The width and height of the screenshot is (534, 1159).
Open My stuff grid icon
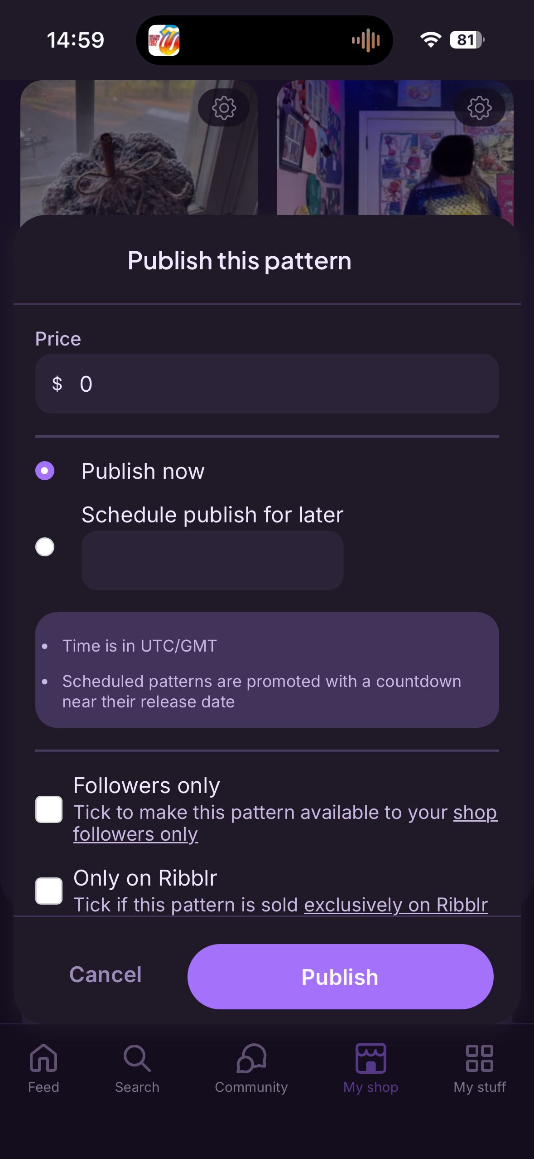pos(479,1058)
